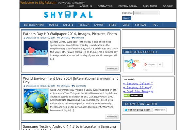Open the Samsung S5 Mobil ad link
The height and width of the screenshot is (130, 196).
coord(138,87)
